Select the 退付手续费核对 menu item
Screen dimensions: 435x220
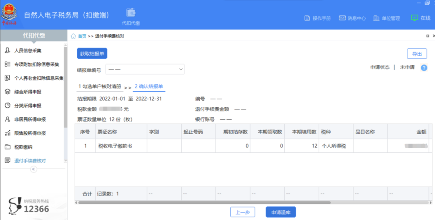(x=30, y=161)
